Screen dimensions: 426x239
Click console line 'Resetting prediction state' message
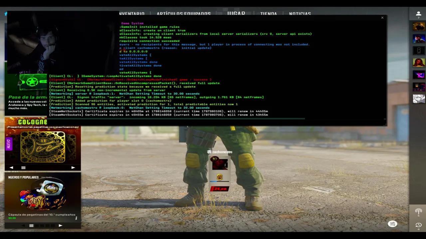[122, 87]
